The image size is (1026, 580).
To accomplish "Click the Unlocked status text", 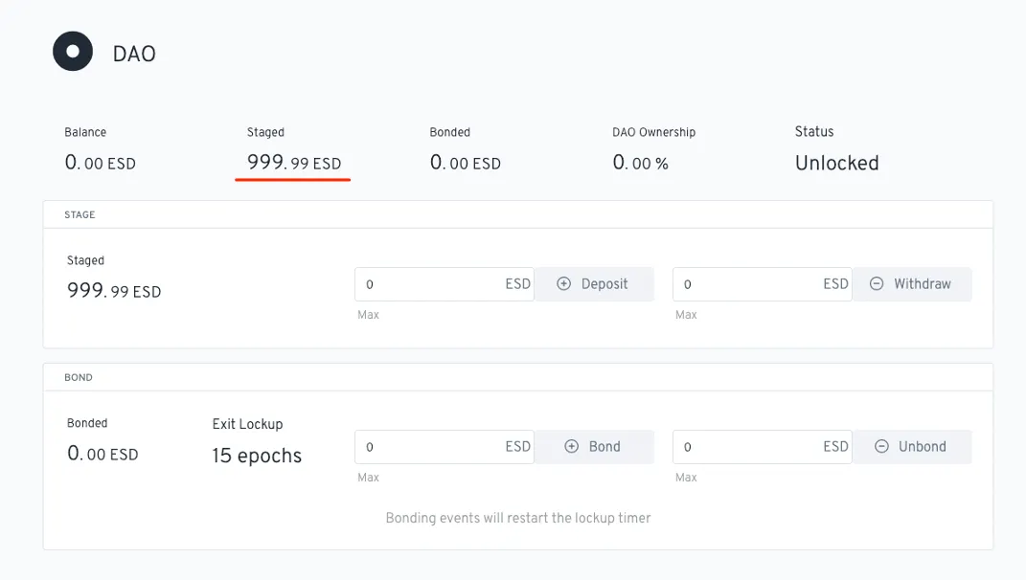I will click(x=837, y=163).
